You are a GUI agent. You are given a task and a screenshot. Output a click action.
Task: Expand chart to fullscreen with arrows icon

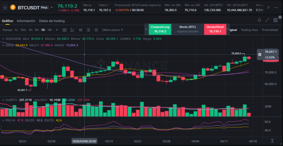tap(268, 20)
